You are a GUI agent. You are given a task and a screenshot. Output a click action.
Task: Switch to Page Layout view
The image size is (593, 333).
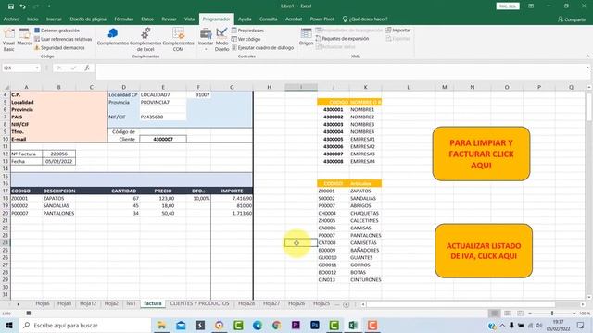[507, 314]
